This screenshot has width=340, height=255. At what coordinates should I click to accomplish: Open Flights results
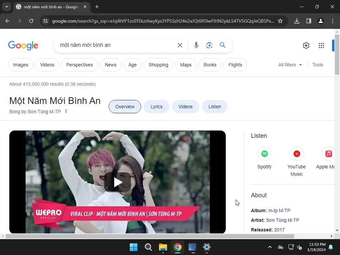tap(235, 65)
